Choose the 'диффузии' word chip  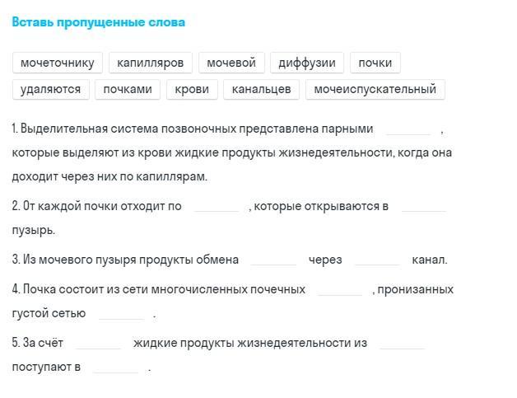[306, 63]
